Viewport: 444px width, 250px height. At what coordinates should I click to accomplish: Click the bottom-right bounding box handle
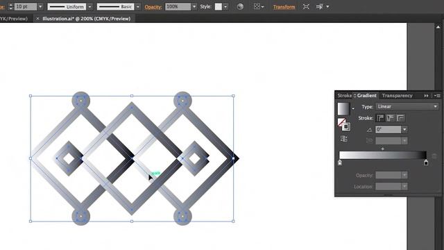coord(233,221)
